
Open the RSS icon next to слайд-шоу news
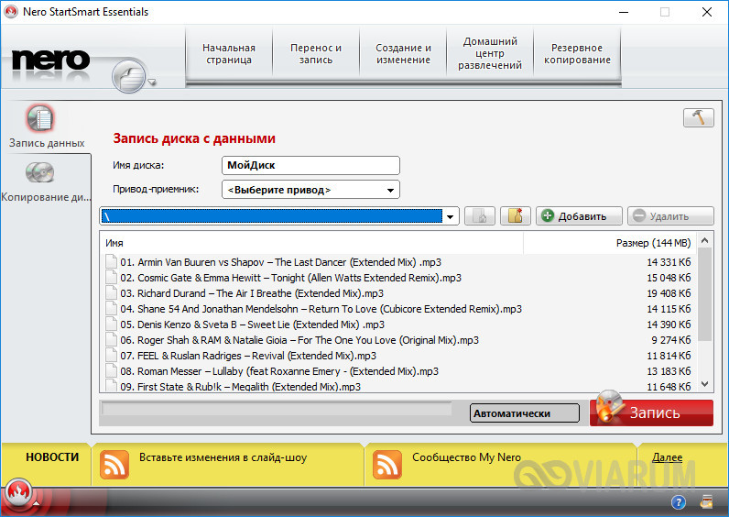(114, 465)
